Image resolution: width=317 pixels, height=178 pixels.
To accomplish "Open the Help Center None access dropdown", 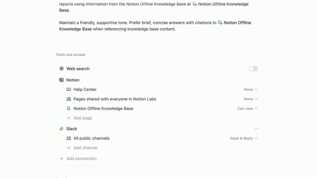I will pos(251,89).
